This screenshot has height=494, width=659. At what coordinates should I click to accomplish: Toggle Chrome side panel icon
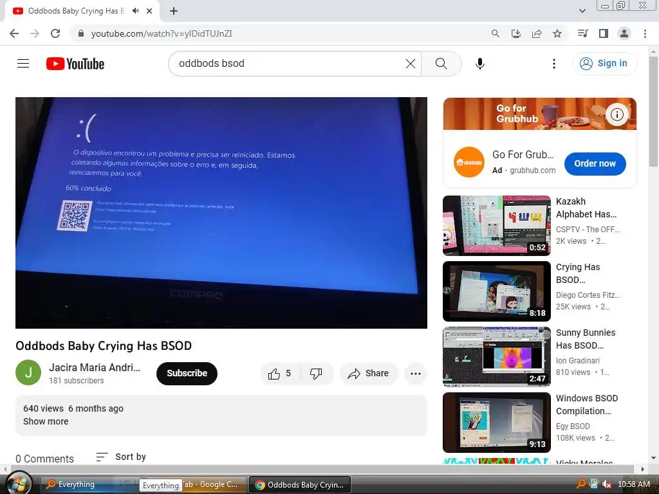tap(604, 33)
